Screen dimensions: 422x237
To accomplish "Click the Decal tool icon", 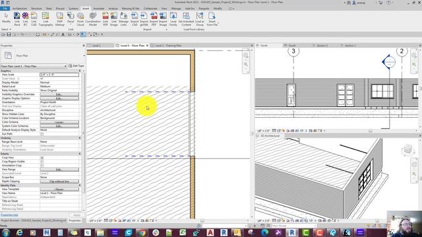I will [x=71, y=16].
